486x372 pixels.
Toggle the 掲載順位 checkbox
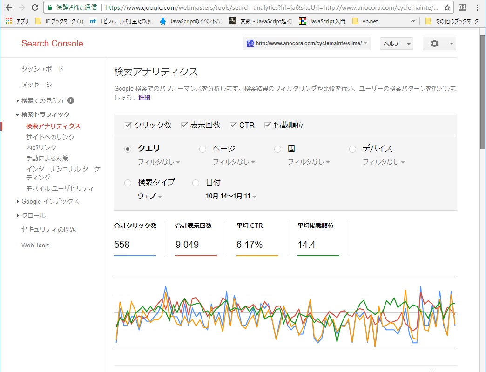pos(268,125)
